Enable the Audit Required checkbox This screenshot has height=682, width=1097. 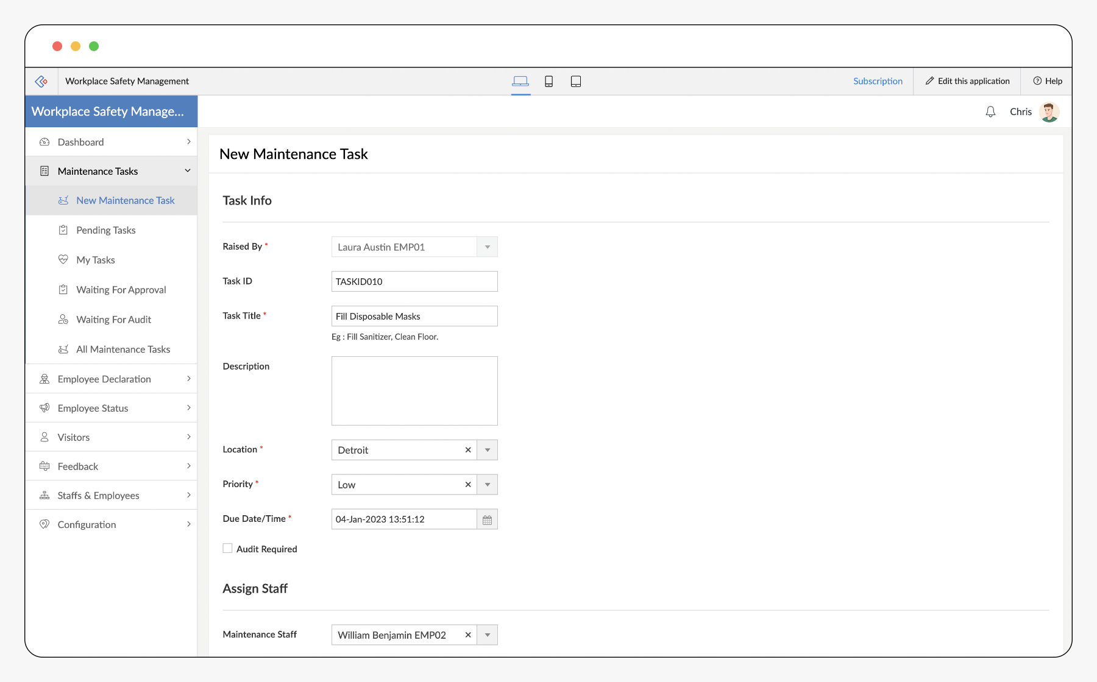228,549
